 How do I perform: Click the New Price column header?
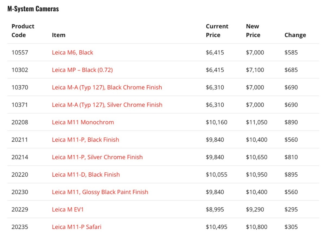point(253,31)
